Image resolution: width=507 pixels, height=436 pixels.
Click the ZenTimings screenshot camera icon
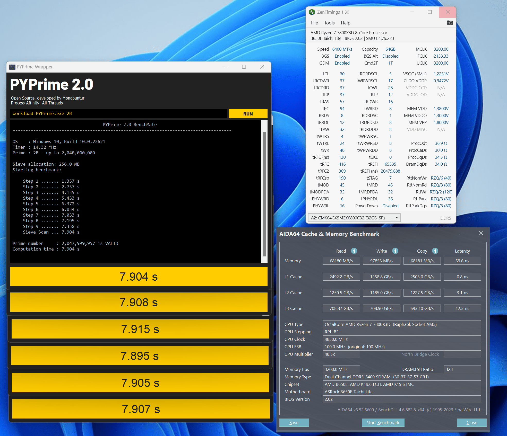coord(450,23)
